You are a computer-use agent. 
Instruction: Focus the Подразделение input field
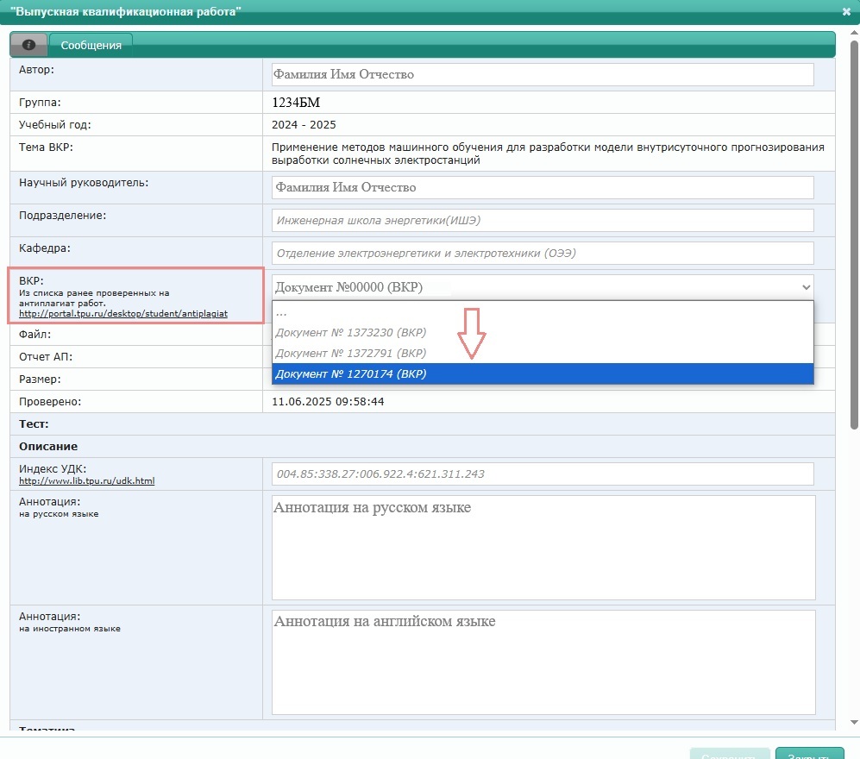tap(543, 221)
